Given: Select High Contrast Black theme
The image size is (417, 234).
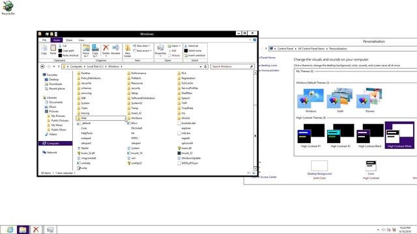Looking at the screenshot, I should click(369, 135).
